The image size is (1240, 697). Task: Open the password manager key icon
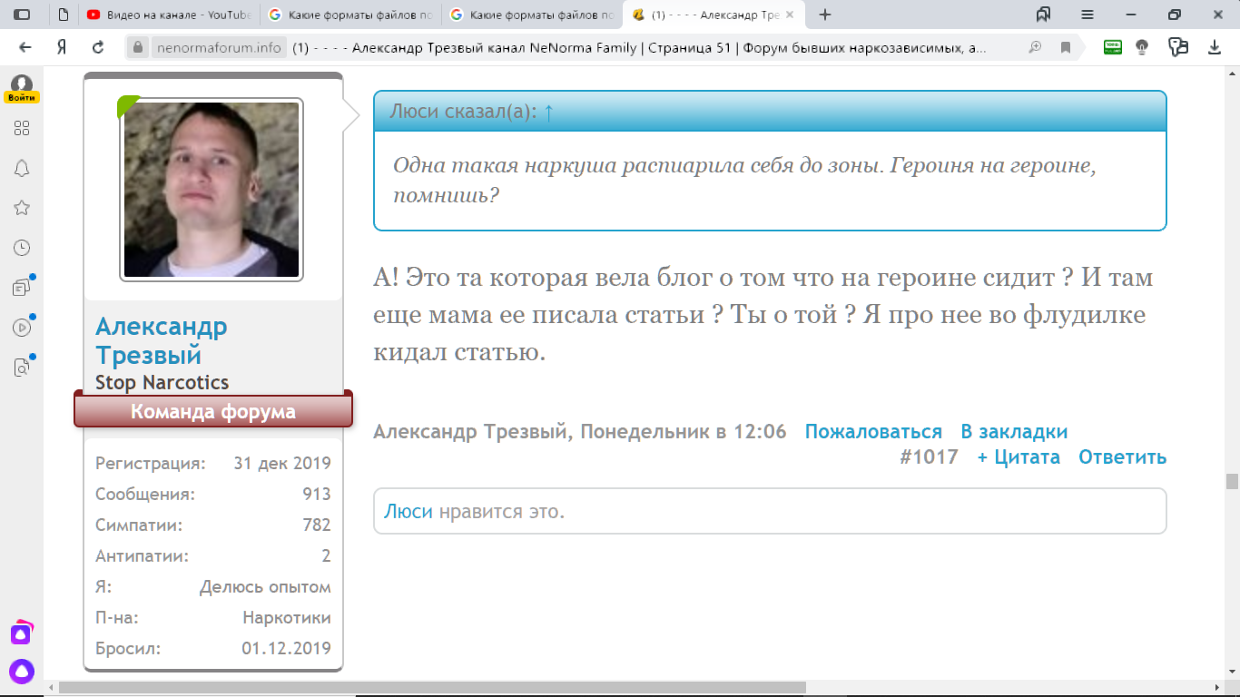(x=1177, y=46)
